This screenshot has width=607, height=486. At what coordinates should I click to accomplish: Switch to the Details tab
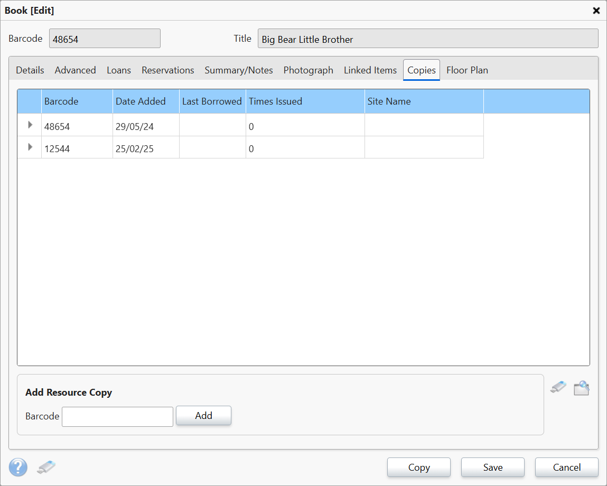(30, 70)
